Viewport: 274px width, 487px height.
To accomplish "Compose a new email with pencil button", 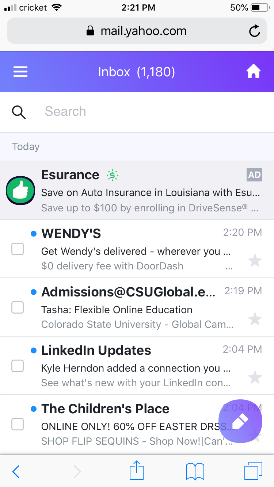I will click(240, 421).
